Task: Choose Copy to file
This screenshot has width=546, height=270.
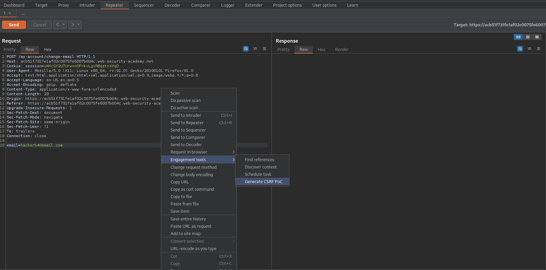Action: coord(199,197)
